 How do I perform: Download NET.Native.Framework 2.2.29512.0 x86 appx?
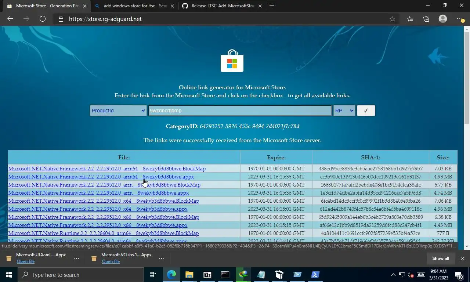(98, 225)
